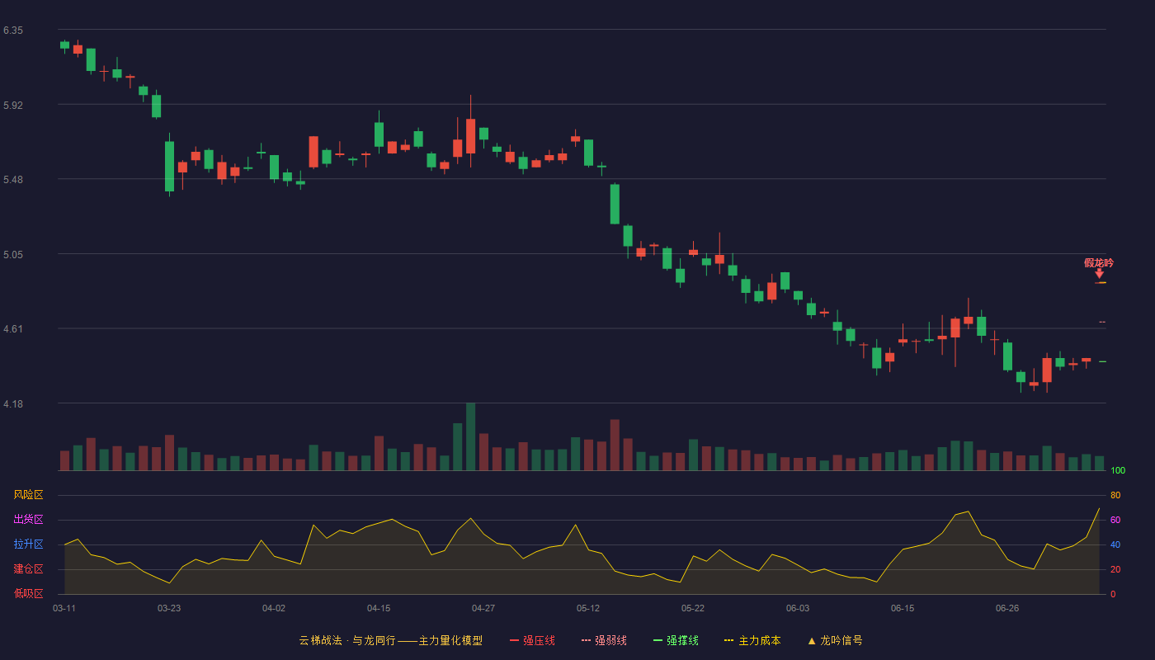Toggle the 强撑线 legend item
Screen dimensions: 1155x660
[676, 640]
